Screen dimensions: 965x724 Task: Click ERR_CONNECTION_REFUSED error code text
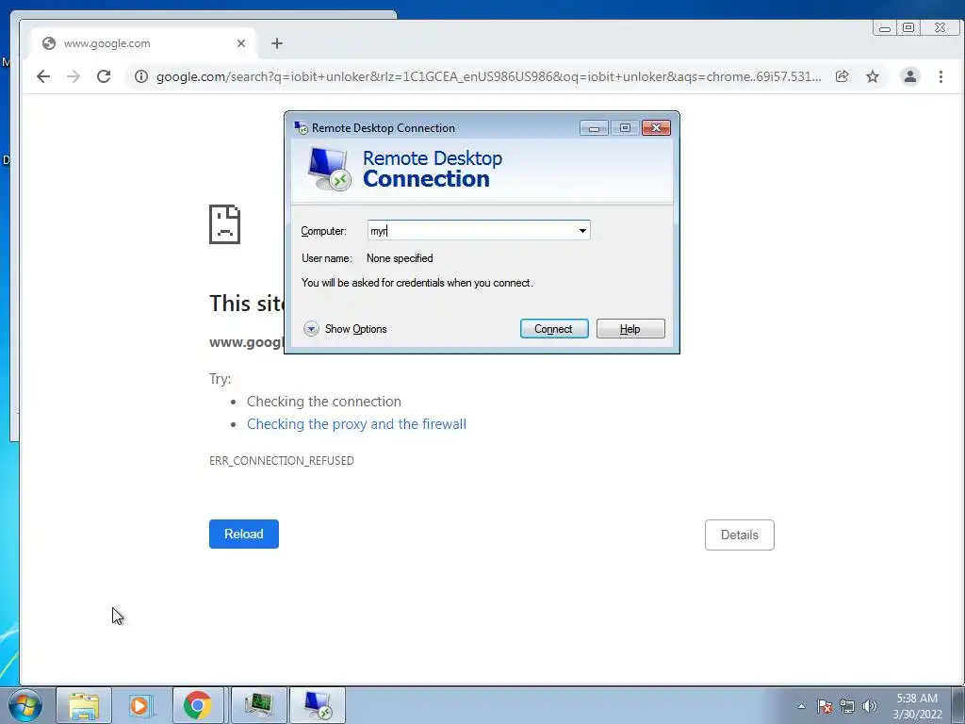281,460
